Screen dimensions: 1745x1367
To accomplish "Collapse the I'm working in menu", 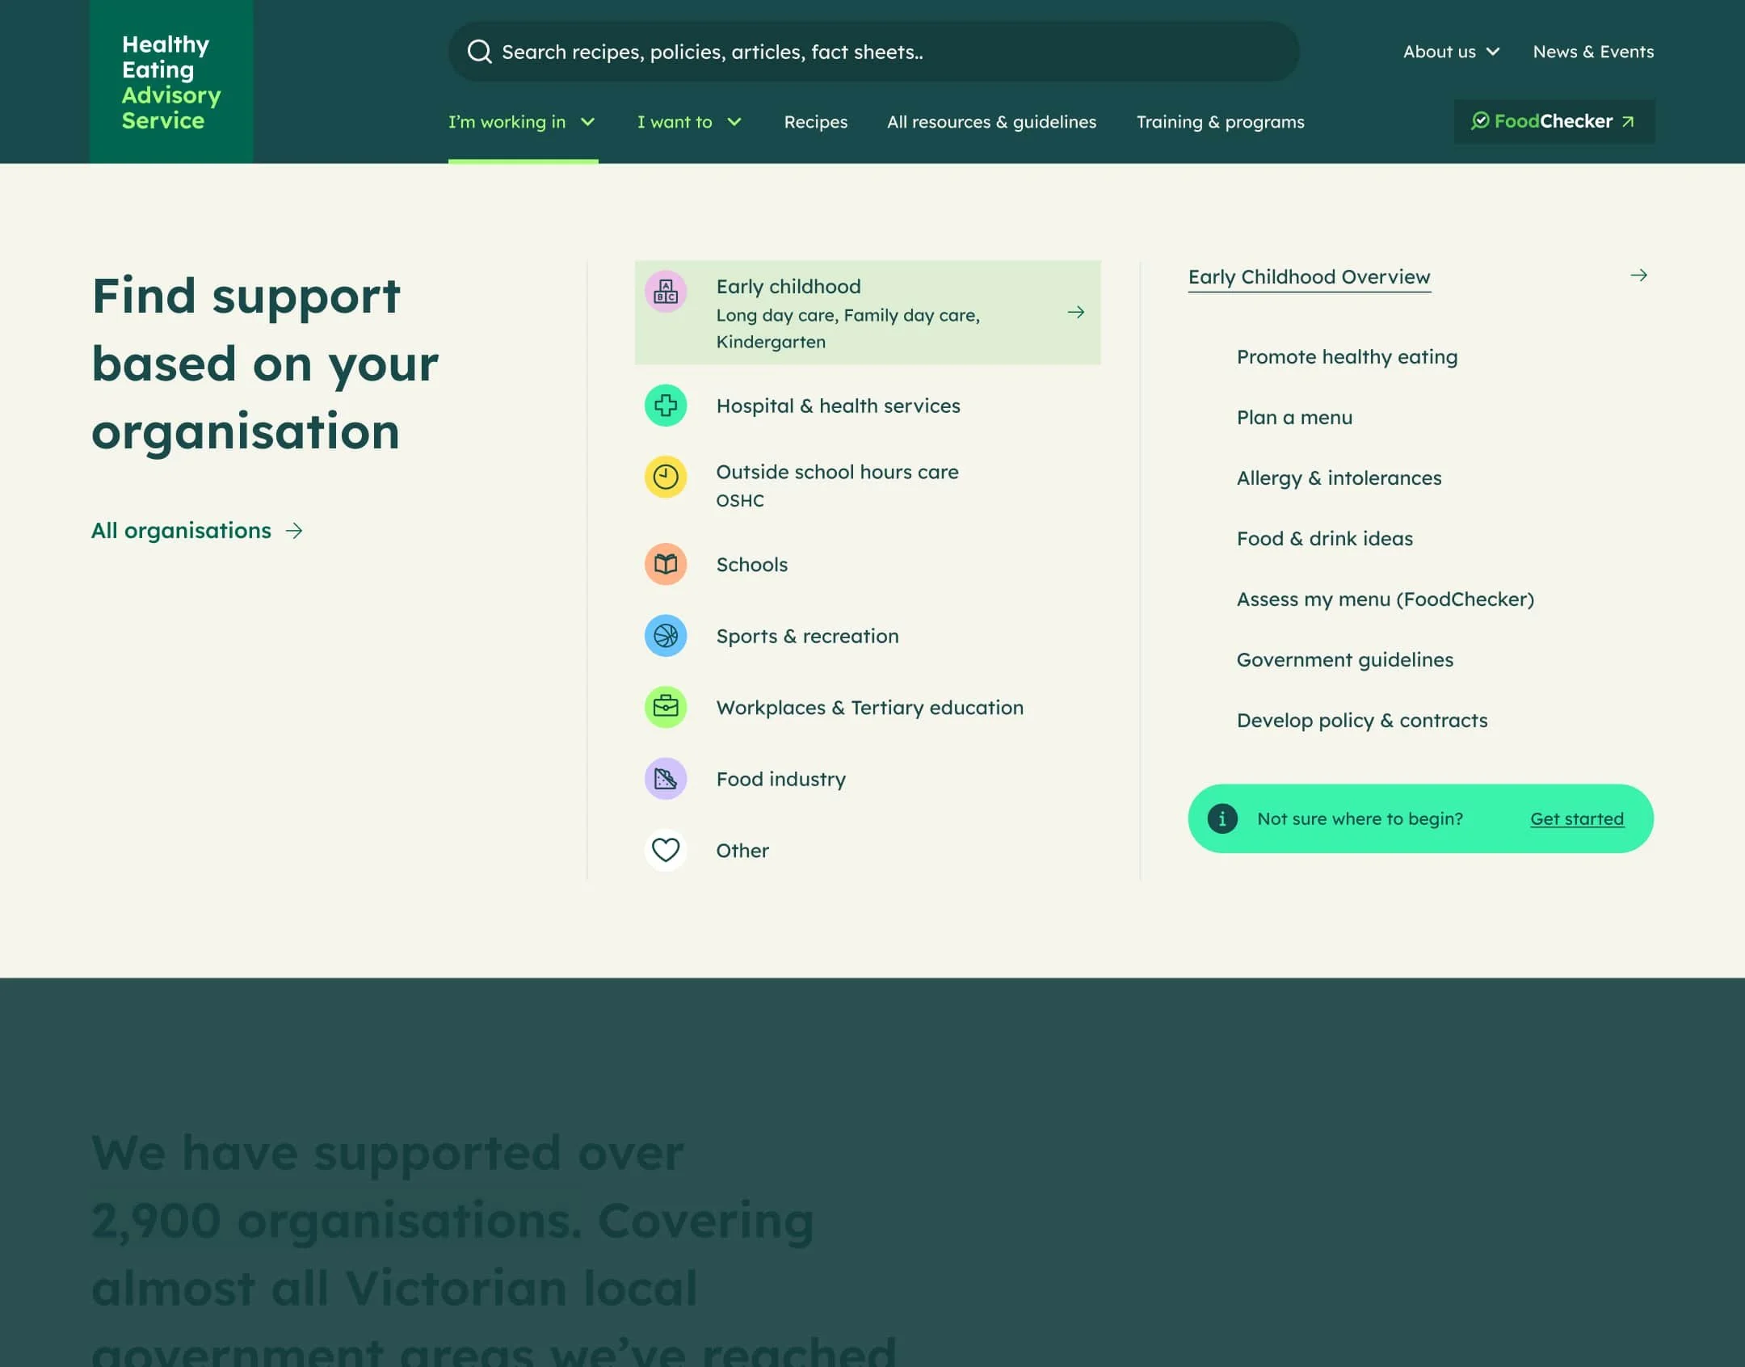I will pyautogui.click(x=522, y=122).
